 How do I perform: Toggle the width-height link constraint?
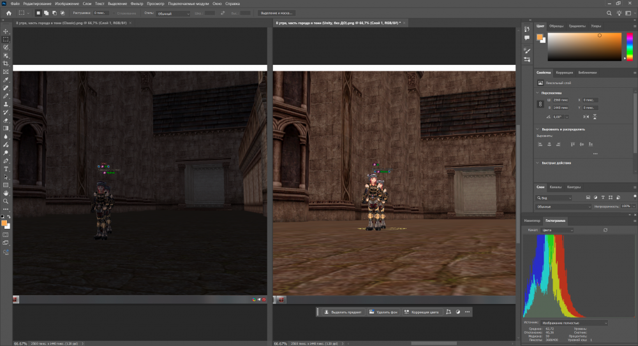pos(540,104)
